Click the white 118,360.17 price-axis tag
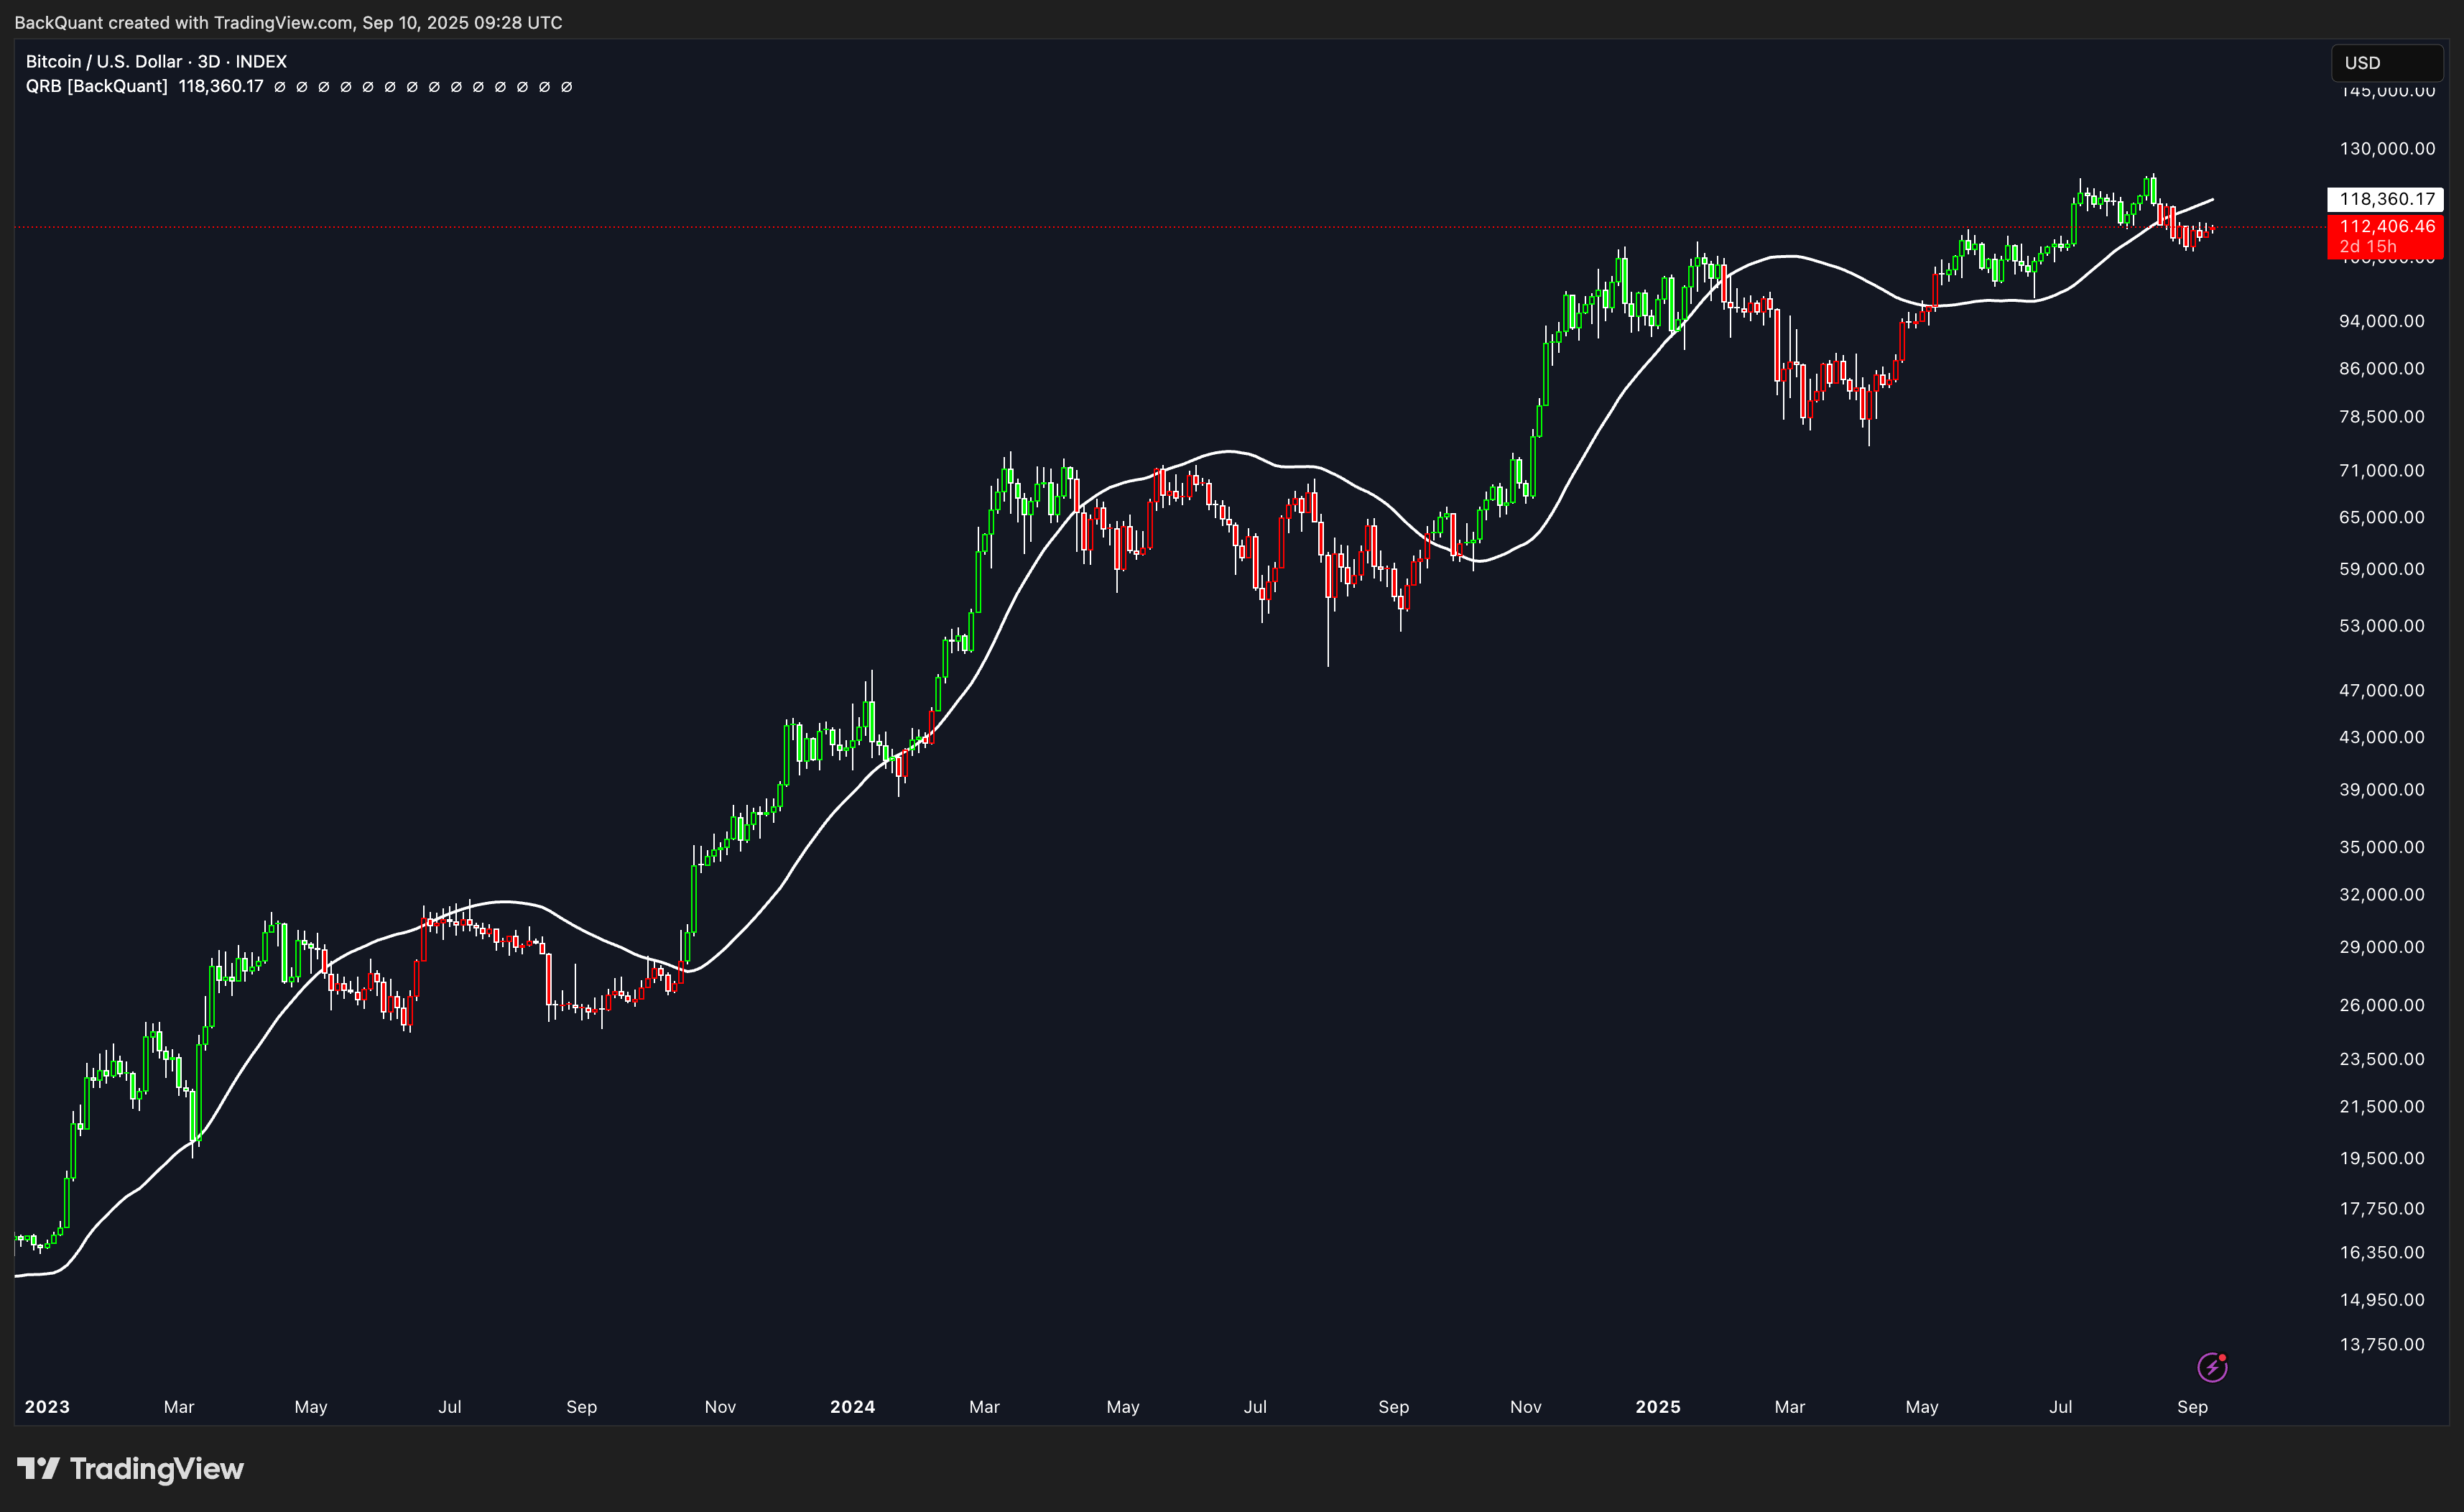 2386,199
